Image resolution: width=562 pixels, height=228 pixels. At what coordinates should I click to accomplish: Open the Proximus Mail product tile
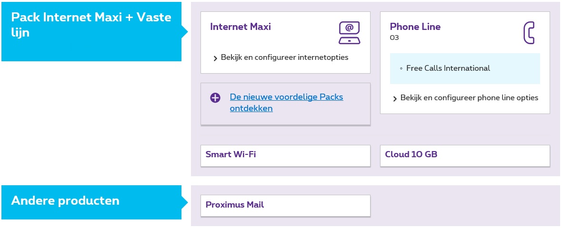(285, 206)
